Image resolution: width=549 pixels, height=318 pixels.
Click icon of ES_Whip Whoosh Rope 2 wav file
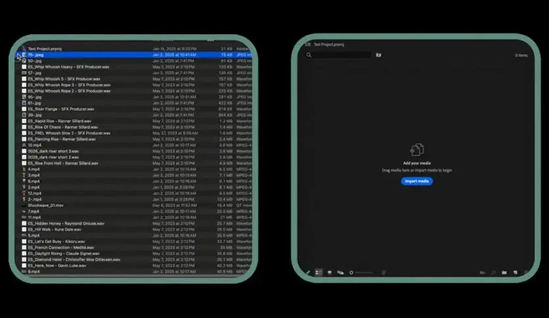(24, 91)
